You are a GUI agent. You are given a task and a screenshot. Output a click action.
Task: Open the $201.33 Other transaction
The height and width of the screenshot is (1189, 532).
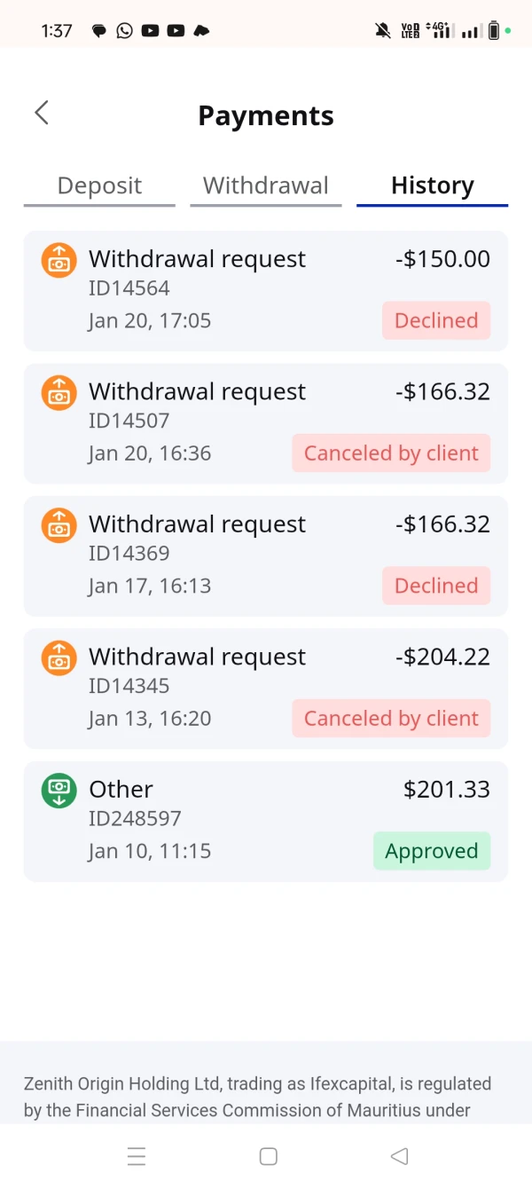coord(266,821)
